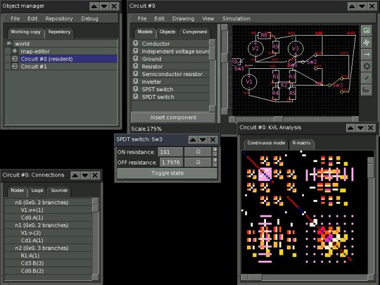Screen dimensions: 380x285
Task: Switch to the Loops tab
Action: tap(37, 190)
